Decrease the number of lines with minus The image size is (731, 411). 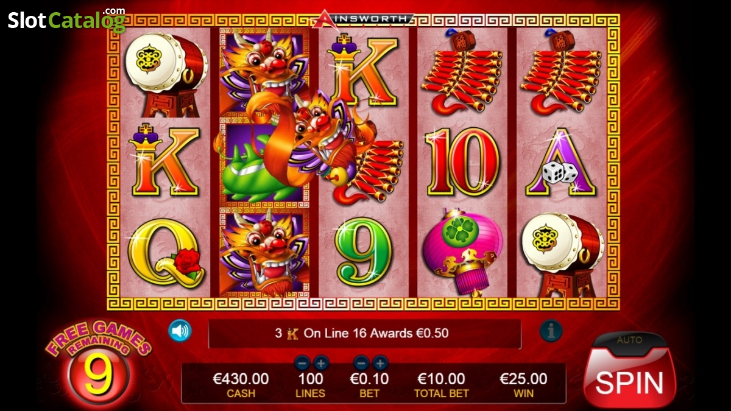[x=302, y=364]
